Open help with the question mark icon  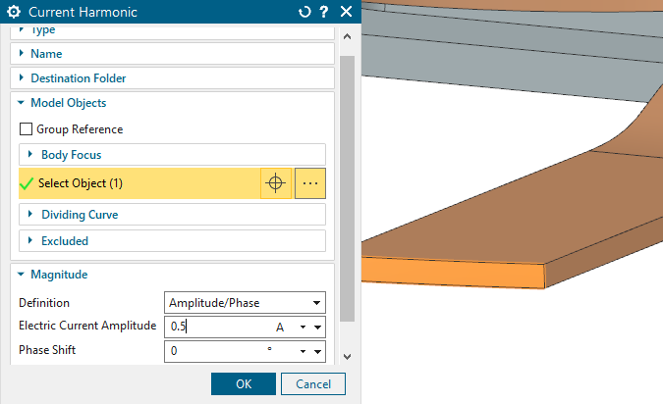point(323,13)
